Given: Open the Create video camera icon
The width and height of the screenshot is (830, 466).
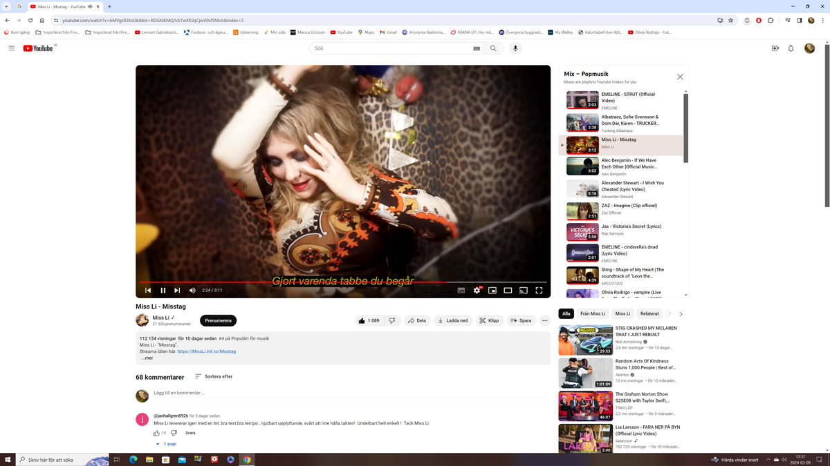Looking at the screenshot, I should (775, 48).
